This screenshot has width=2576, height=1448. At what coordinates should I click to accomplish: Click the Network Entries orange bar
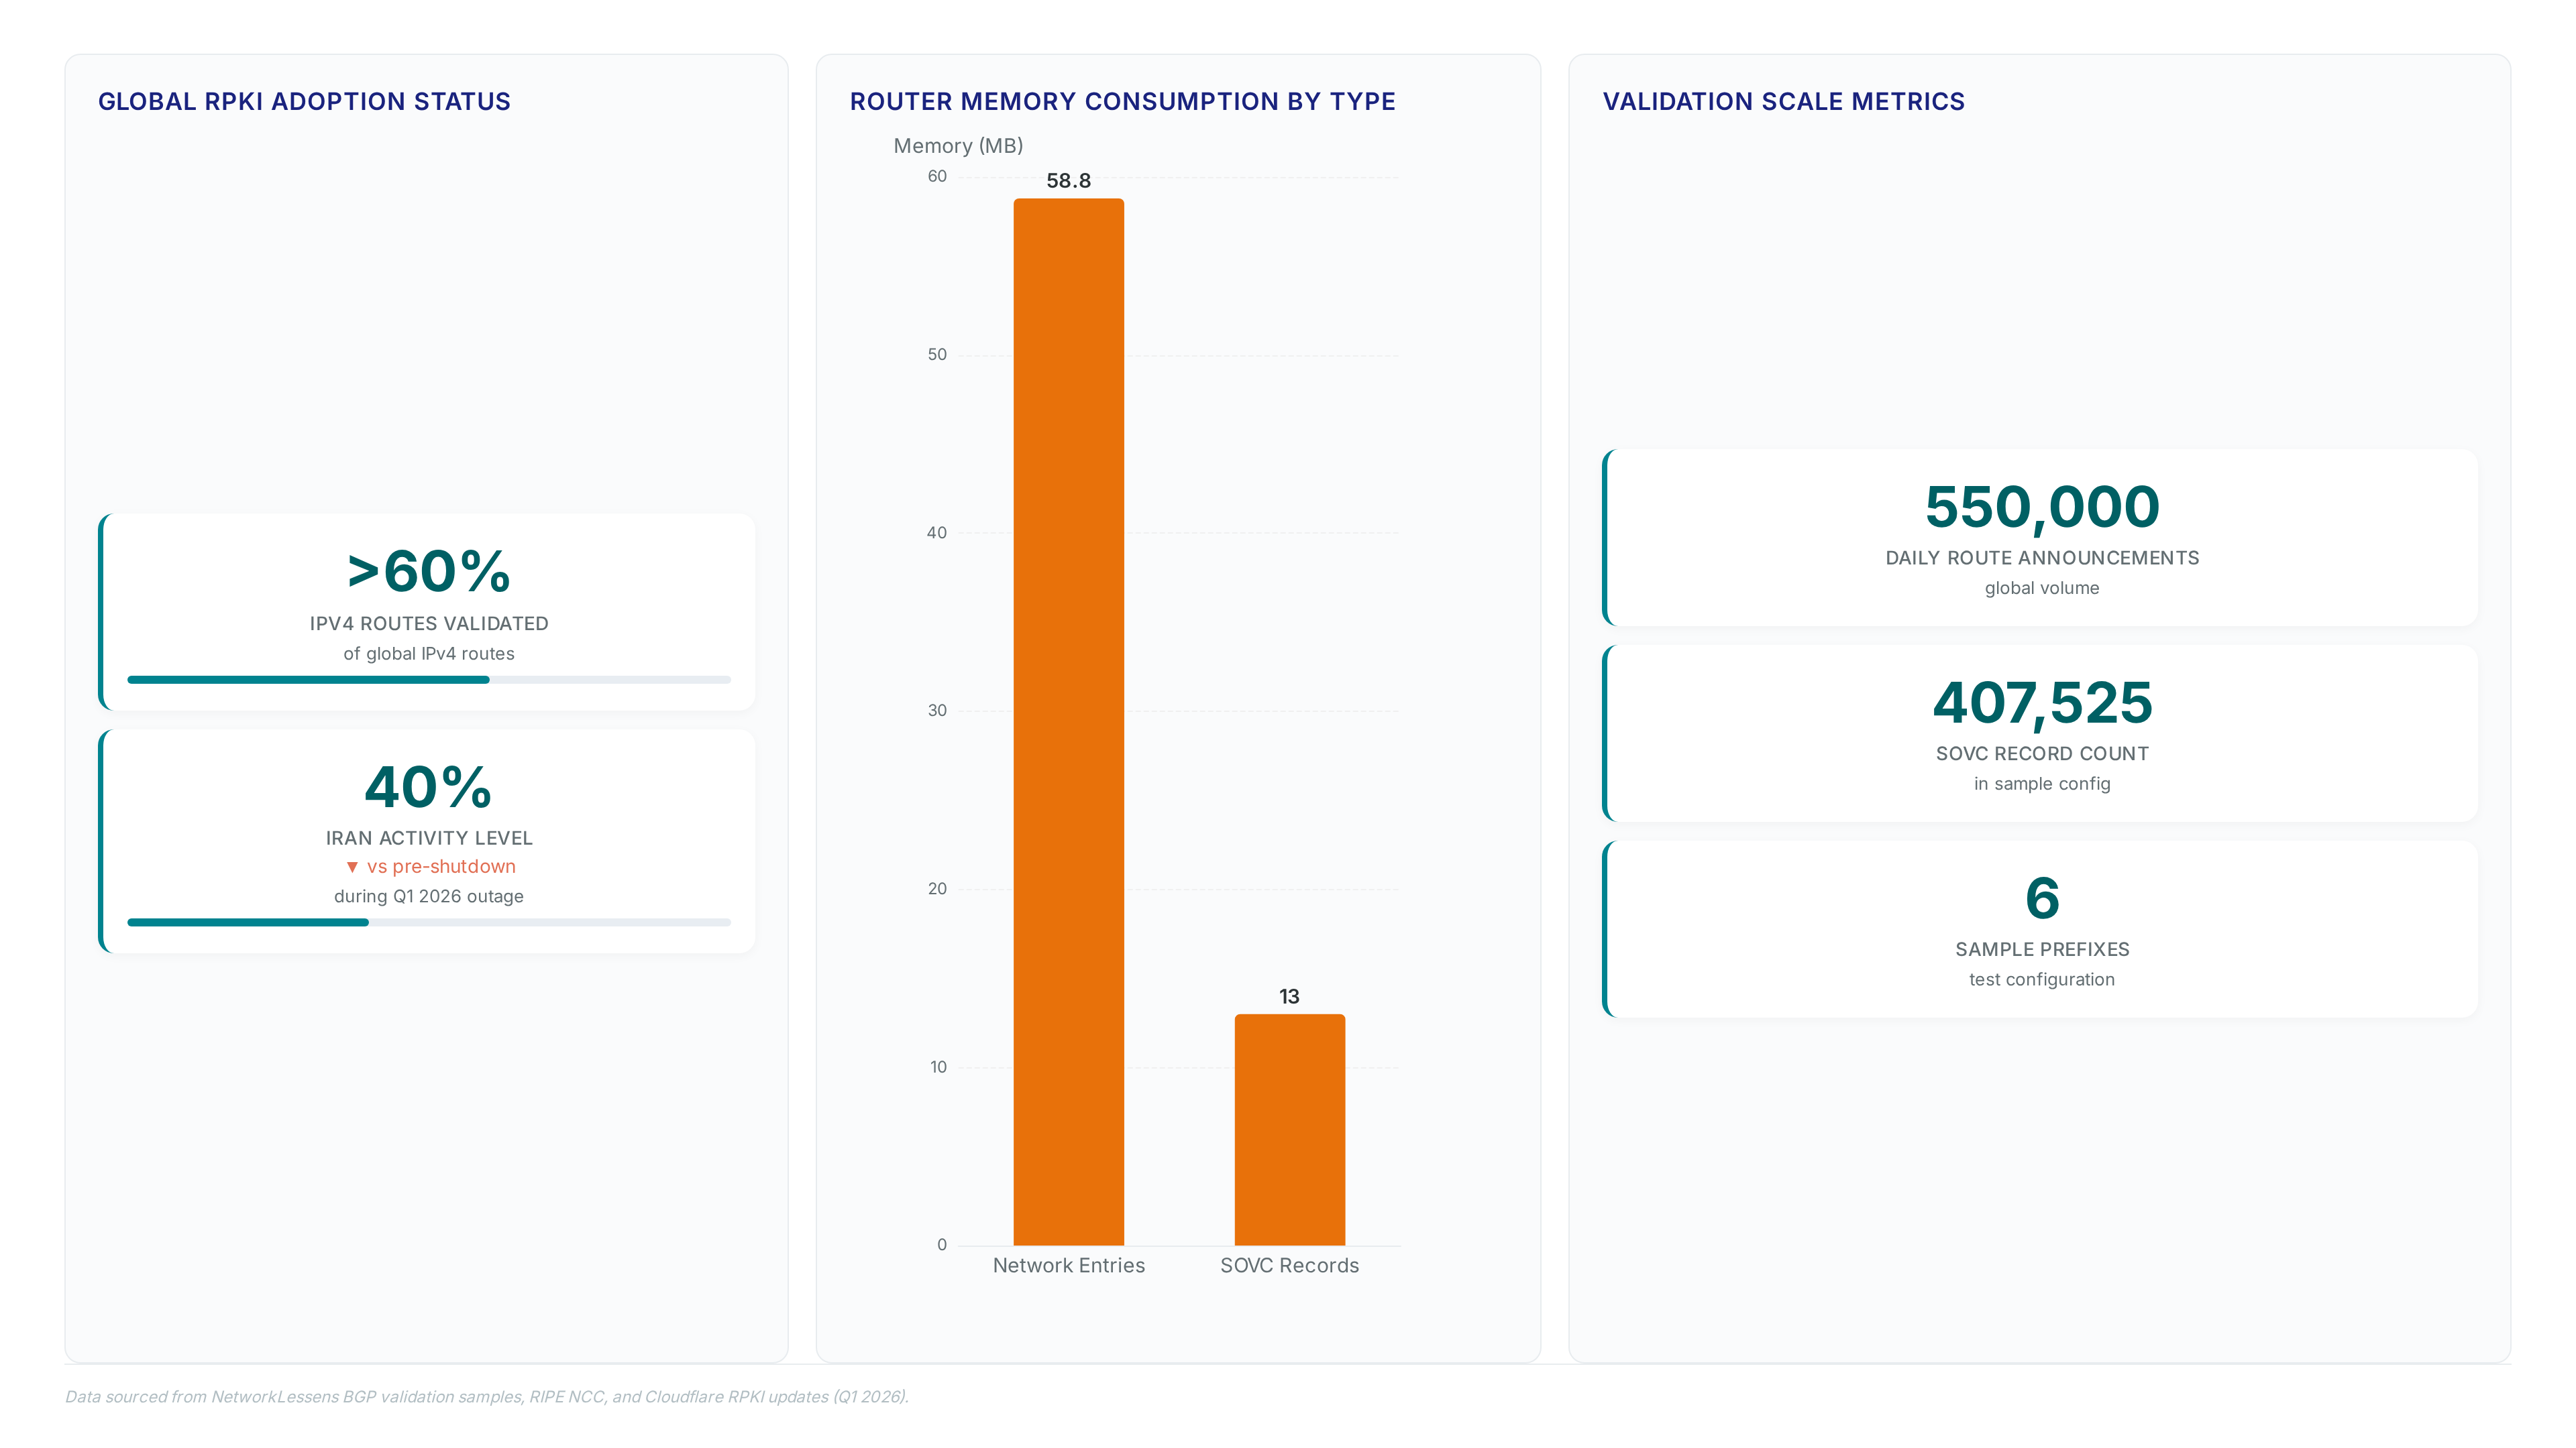click(1068, 721)
